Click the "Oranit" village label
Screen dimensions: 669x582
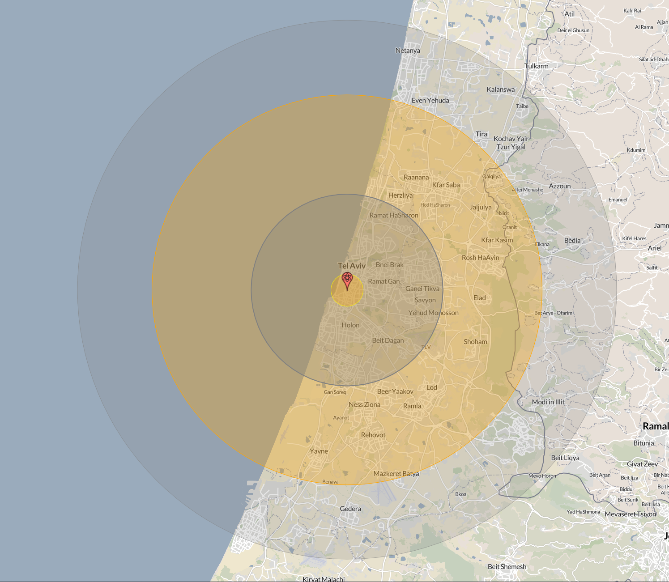pos(510,227)
